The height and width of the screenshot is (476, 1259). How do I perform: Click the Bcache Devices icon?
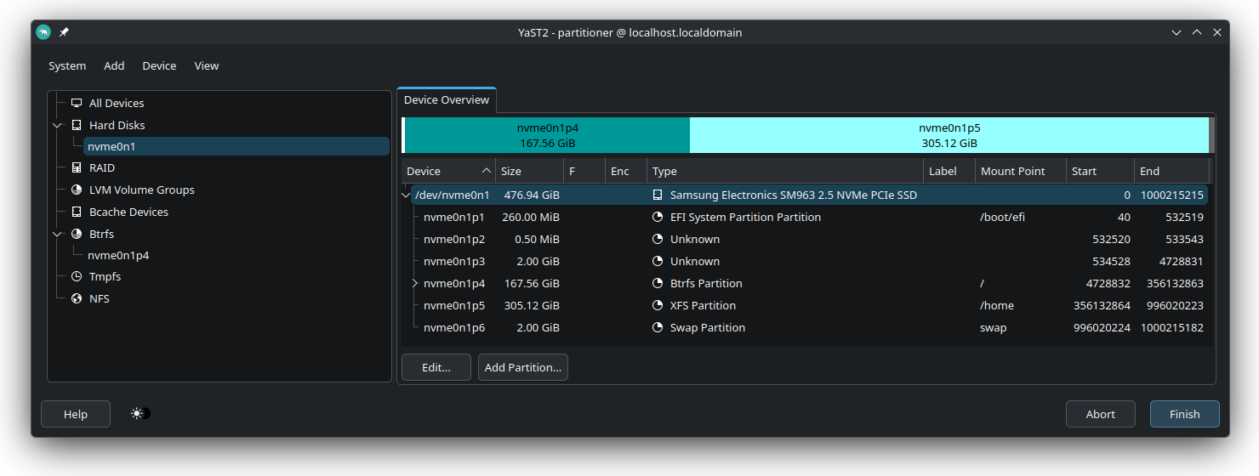pyautogui.click(x=77, y=212)
